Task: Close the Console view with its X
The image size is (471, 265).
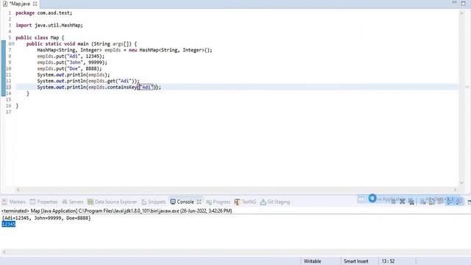Action: click(x=199, y=202)
